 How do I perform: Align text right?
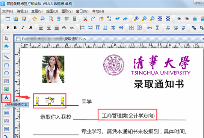57,28
